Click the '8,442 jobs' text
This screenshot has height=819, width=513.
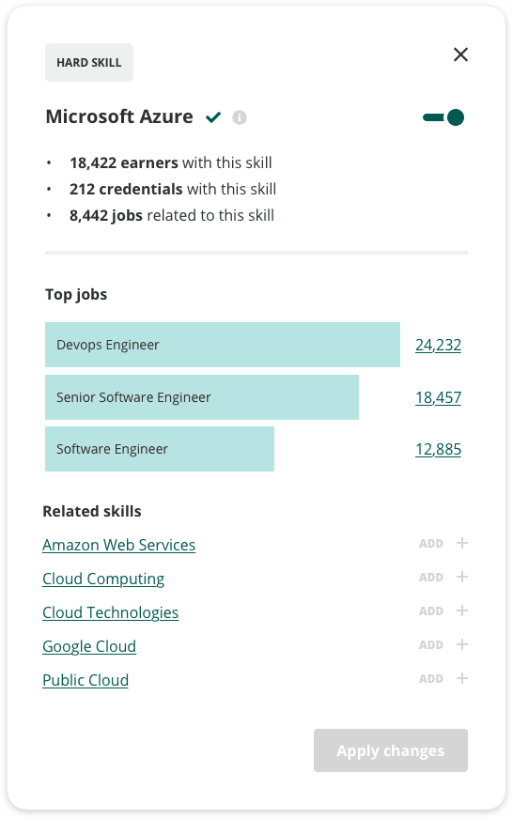tap(106, 215)
